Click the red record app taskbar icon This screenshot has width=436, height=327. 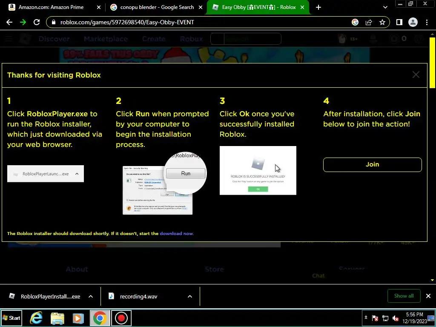point(121,318)
